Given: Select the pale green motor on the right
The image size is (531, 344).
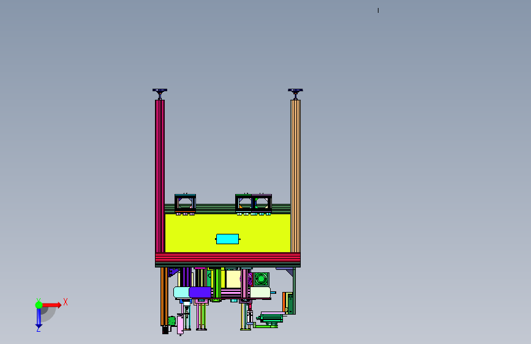Looking at the screenshot, I should (x=260, y=293).
